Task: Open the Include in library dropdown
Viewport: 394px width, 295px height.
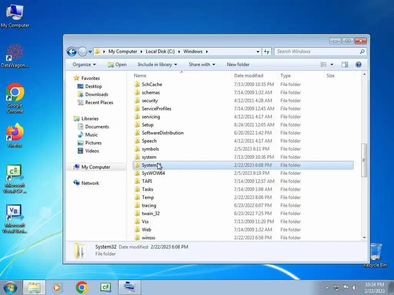Action: click(x=157, y=65)
